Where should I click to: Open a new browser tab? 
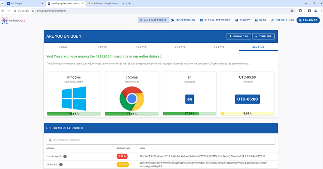tap(129, 4)
